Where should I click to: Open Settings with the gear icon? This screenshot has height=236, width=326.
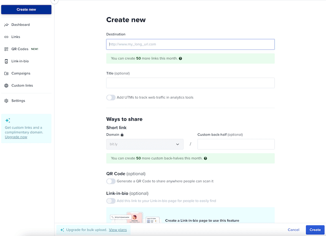tap(7, 101)
